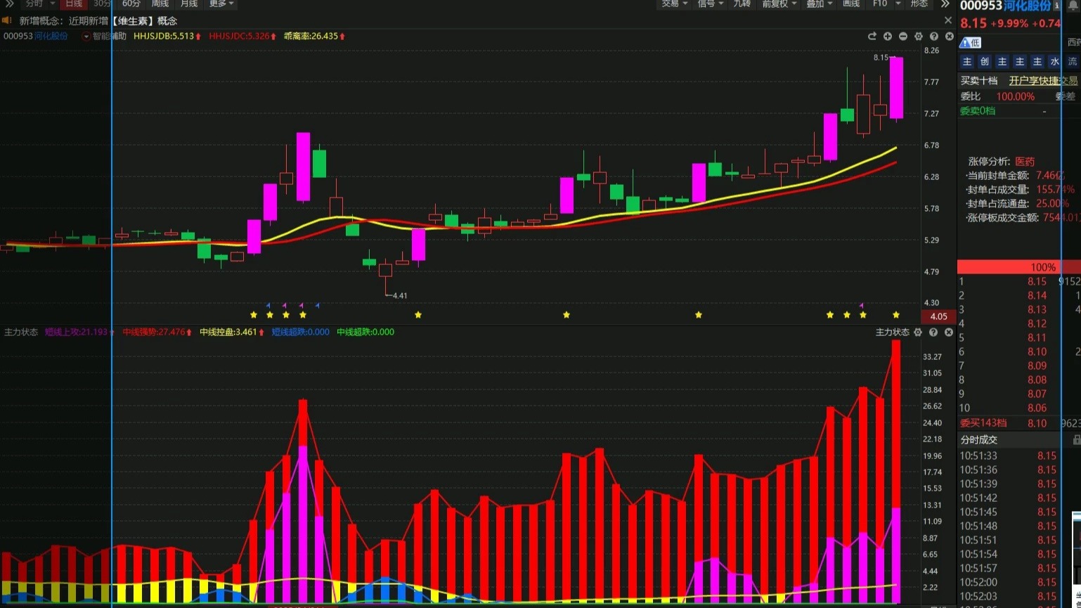Click the 画线 drawing tool button
The image size is (1081, 608).
[851, 4]
